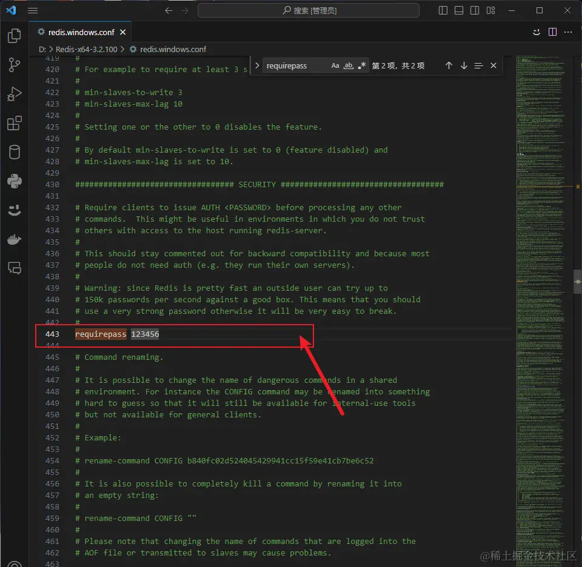This screenshot has height=567, width=582.
Task: Open the Python view in activity bar
Action: point(14,181)
